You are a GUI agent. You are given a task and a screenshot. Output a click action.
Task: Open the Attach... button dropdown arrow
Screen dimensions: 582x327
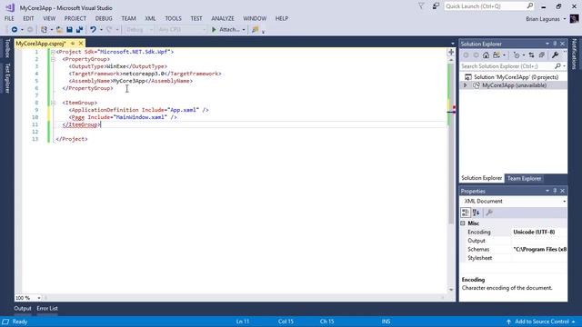click(x=244, y=29)
